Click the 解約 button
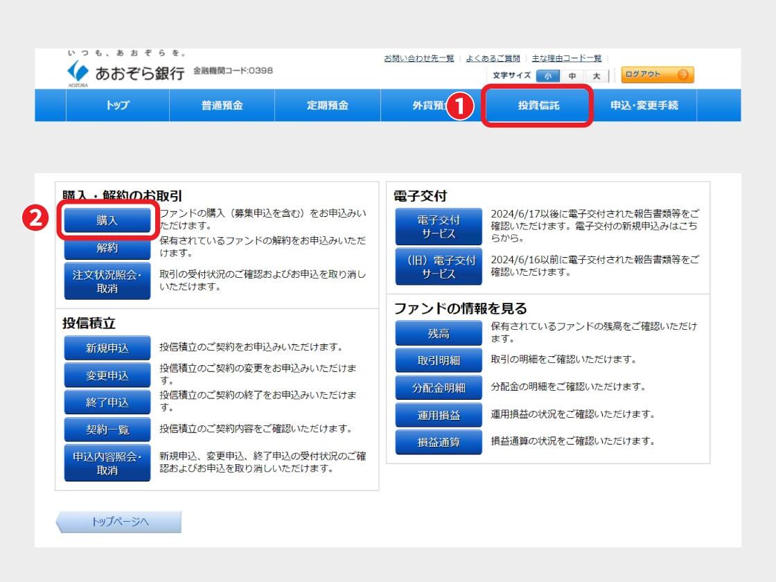The height and width of the screenshot is (582, 776). [107, 248]
